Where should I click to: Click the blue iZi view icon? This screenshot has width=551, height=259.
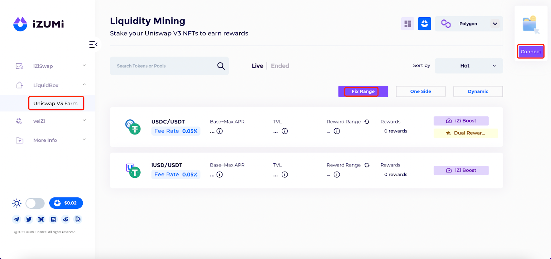tap(425, 24)
